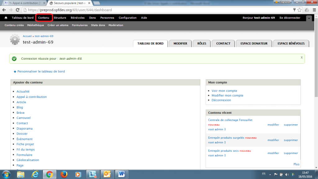Open Microsoft Word from the taskbar
Image resolution: width=318 pixels, height=179 pixels.
pos(121,174)
